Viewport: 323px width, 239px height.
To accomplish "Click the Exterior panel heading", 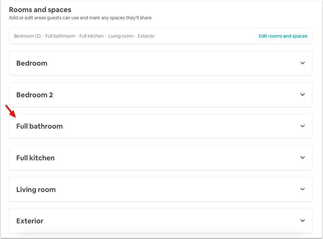I will (30, 221).
